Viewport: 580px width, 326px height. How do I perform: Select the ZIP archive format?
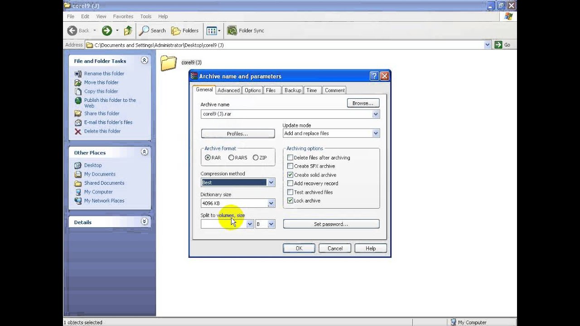[x=256, y=158]
